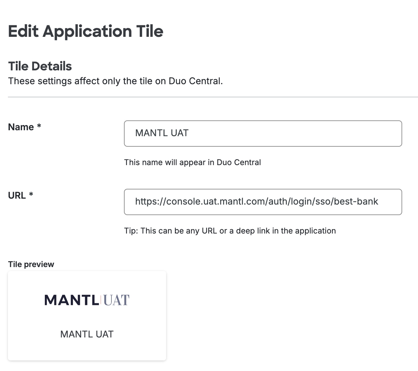The image size is (418, 371).
Task: Click the 'These settings affect only the tile' description
Action: coord(115,81)
